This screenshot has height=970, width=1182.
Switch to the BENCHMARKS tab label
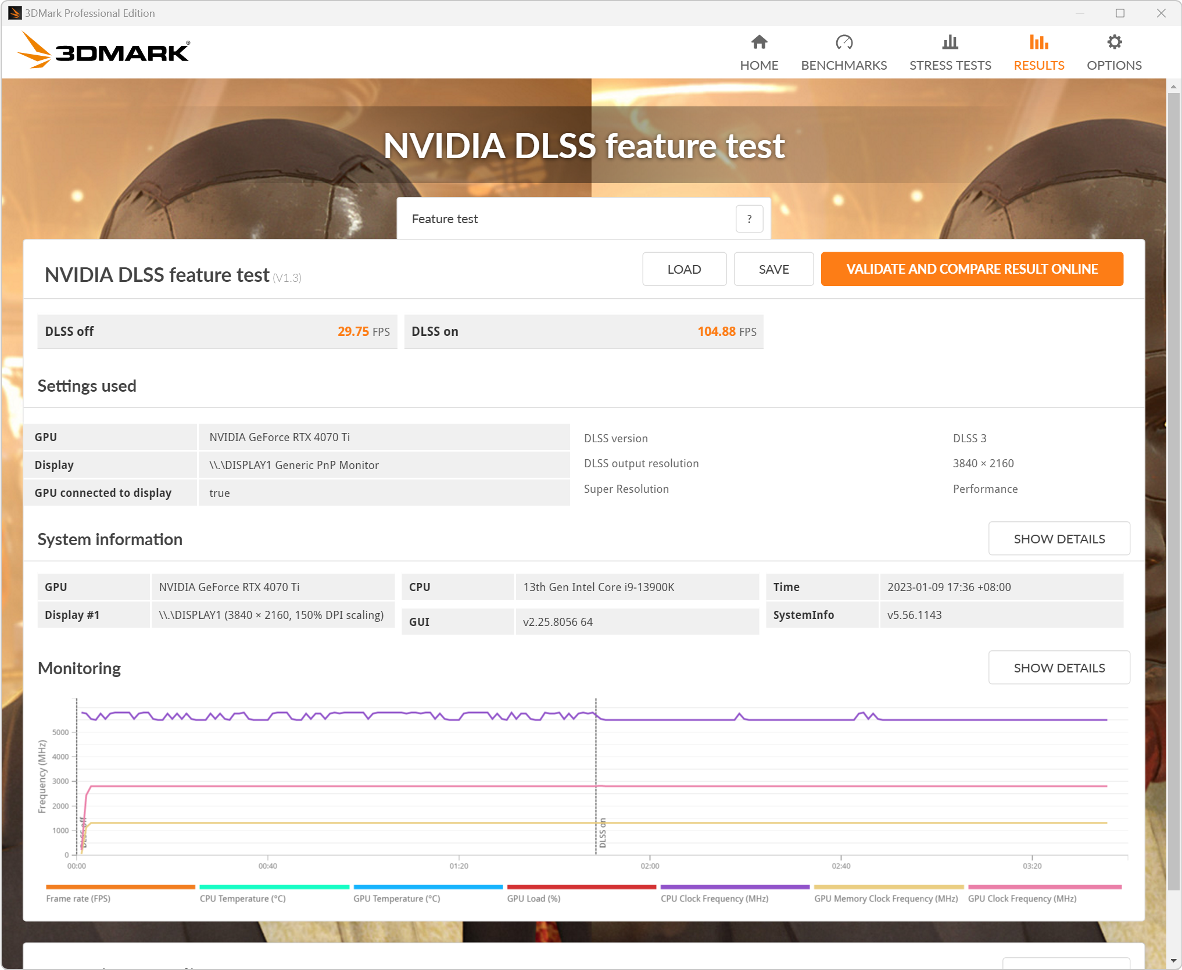point(844,65)
